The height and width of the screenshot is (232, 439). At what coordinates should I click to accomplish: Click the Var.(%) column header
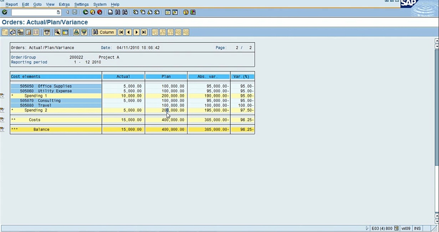[243, 77]
